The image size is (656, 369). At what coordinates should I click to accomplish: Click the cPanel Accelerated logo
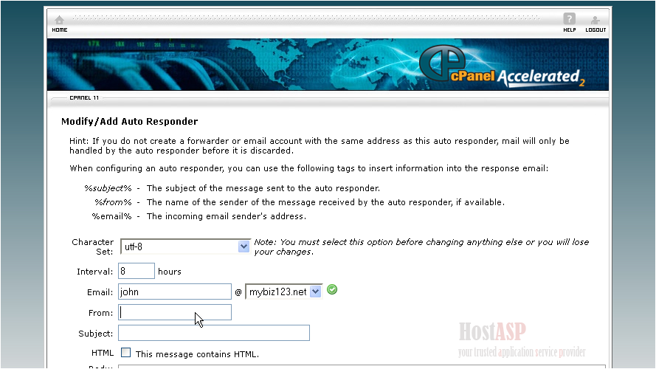pyautogui.click(x=501, y=69)
